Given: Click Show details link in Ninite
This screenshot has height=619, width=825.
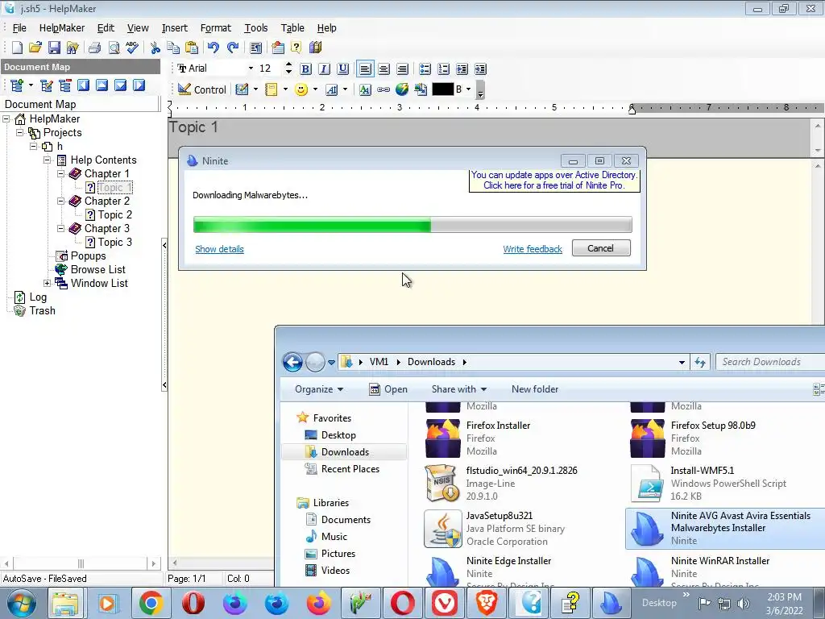Looking at the screenshot, I should click(219, 249).
